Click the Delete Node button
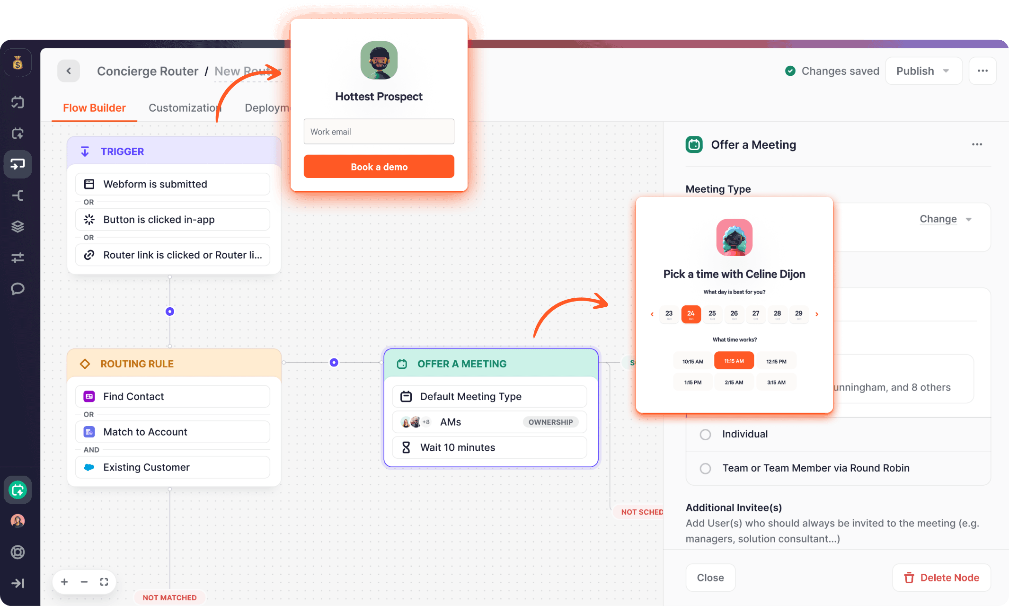Image resolution: width=1009 pixels, height=606 pixels. [x=941, y=578]
